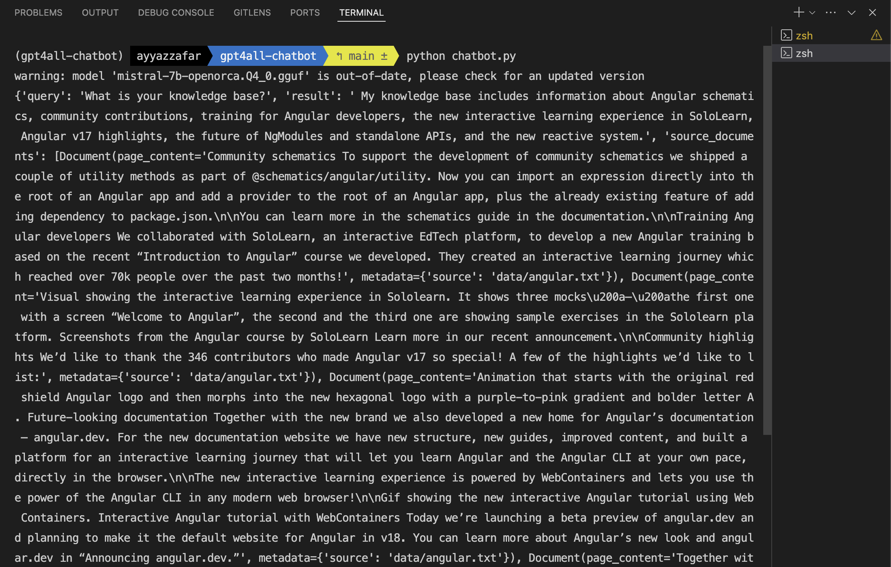Image resolution: width=891 pixels, height=567 pixels.
Task: Select the Terminal tab
Action: (361, 13)
